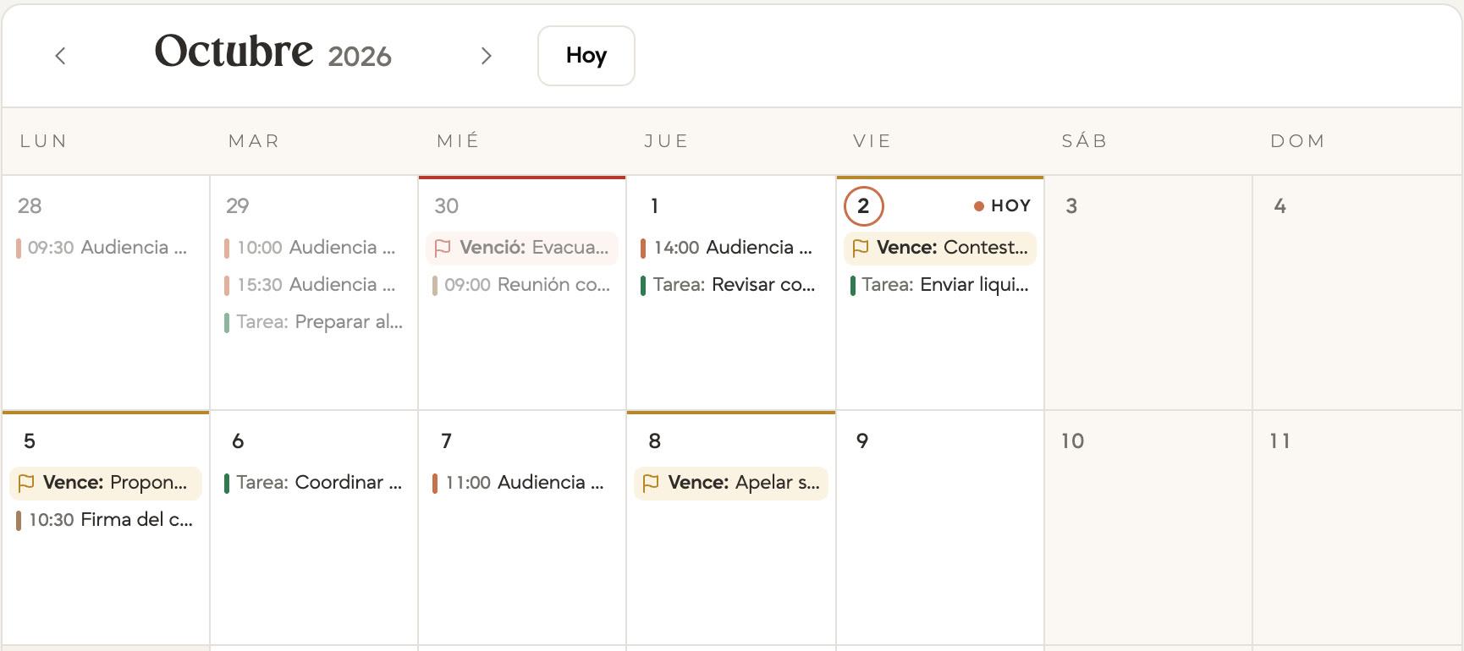Click the Hoy button
The width and height of the screenshot is (1464, 651).
point(586,56)
